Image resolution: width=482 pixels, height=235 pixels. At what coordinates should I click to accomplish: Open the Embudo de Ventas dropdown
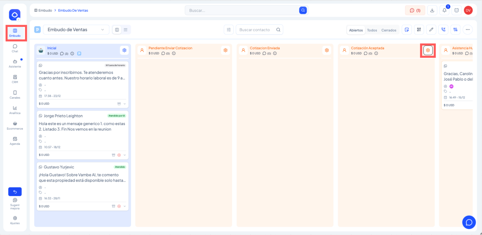pyautogui.click(x=76, y=30)
